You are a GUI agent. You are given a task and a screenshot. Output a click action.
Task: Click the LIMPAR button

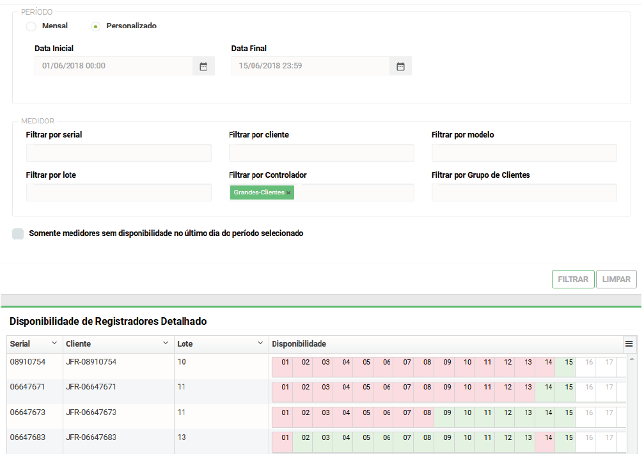616,279
